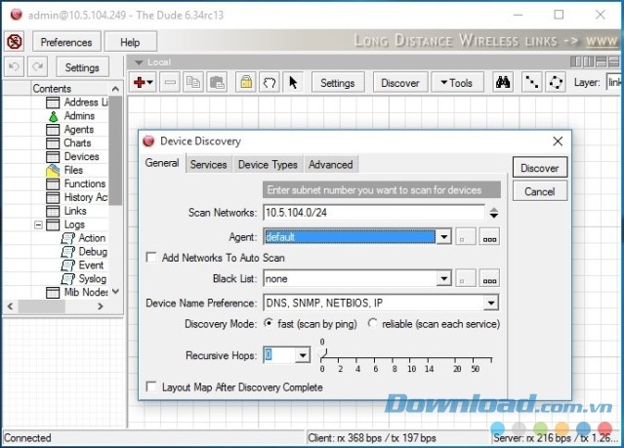Select the Admins item in Contents

pyautogui.click(x=79, y=115)
